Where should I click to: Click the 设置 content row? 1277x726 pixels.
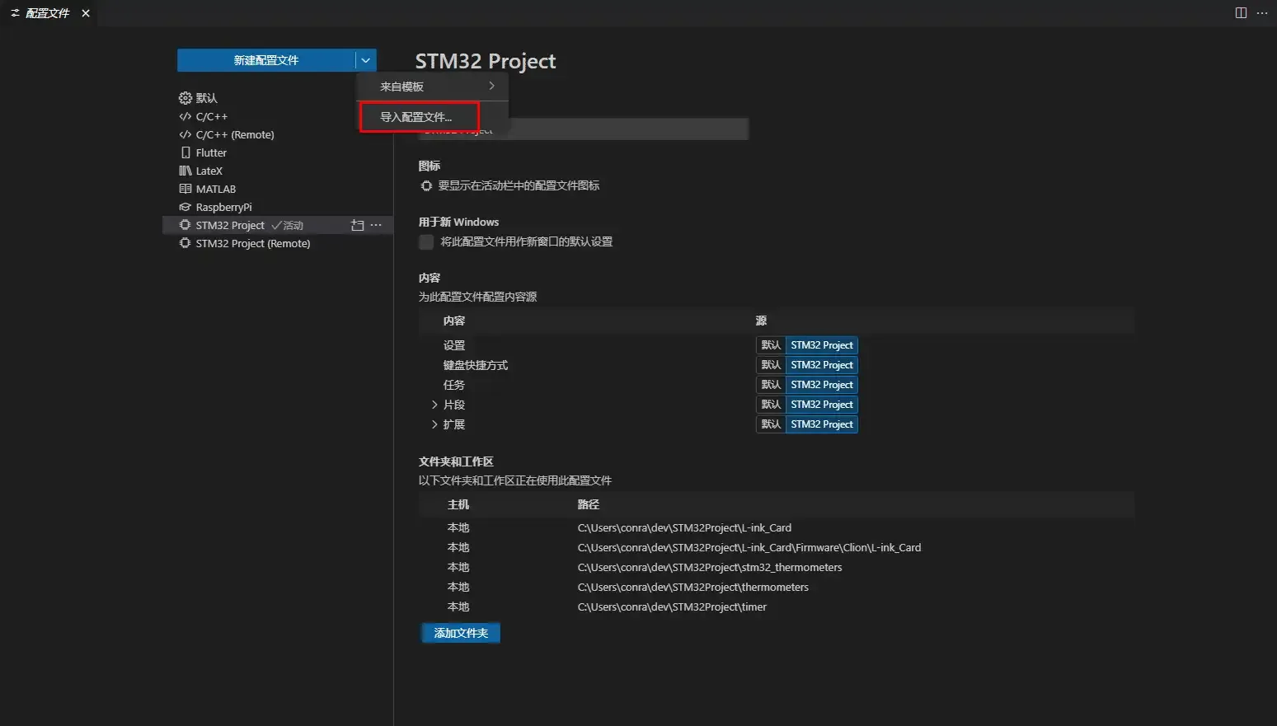(777, 345)
